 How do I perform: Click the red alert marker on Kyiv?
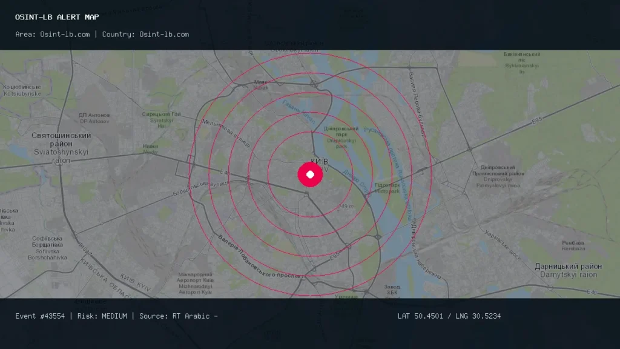[310, 174]
